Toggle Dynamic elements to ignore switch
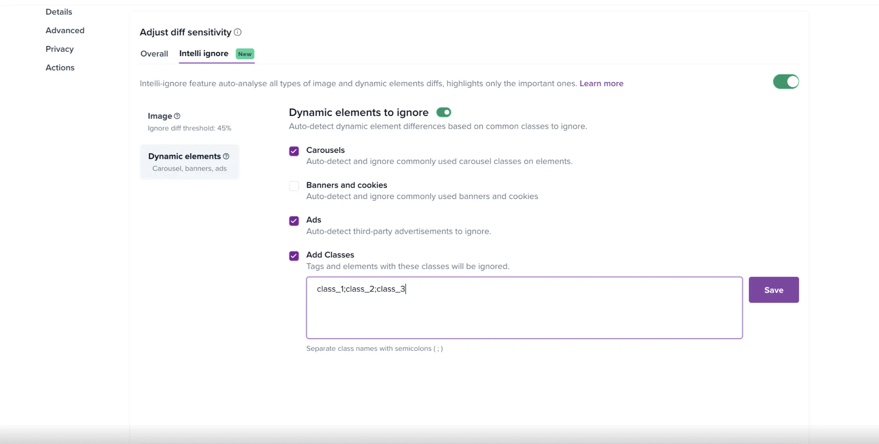Viewport: 879px width, 444px height. click(443, 113)
